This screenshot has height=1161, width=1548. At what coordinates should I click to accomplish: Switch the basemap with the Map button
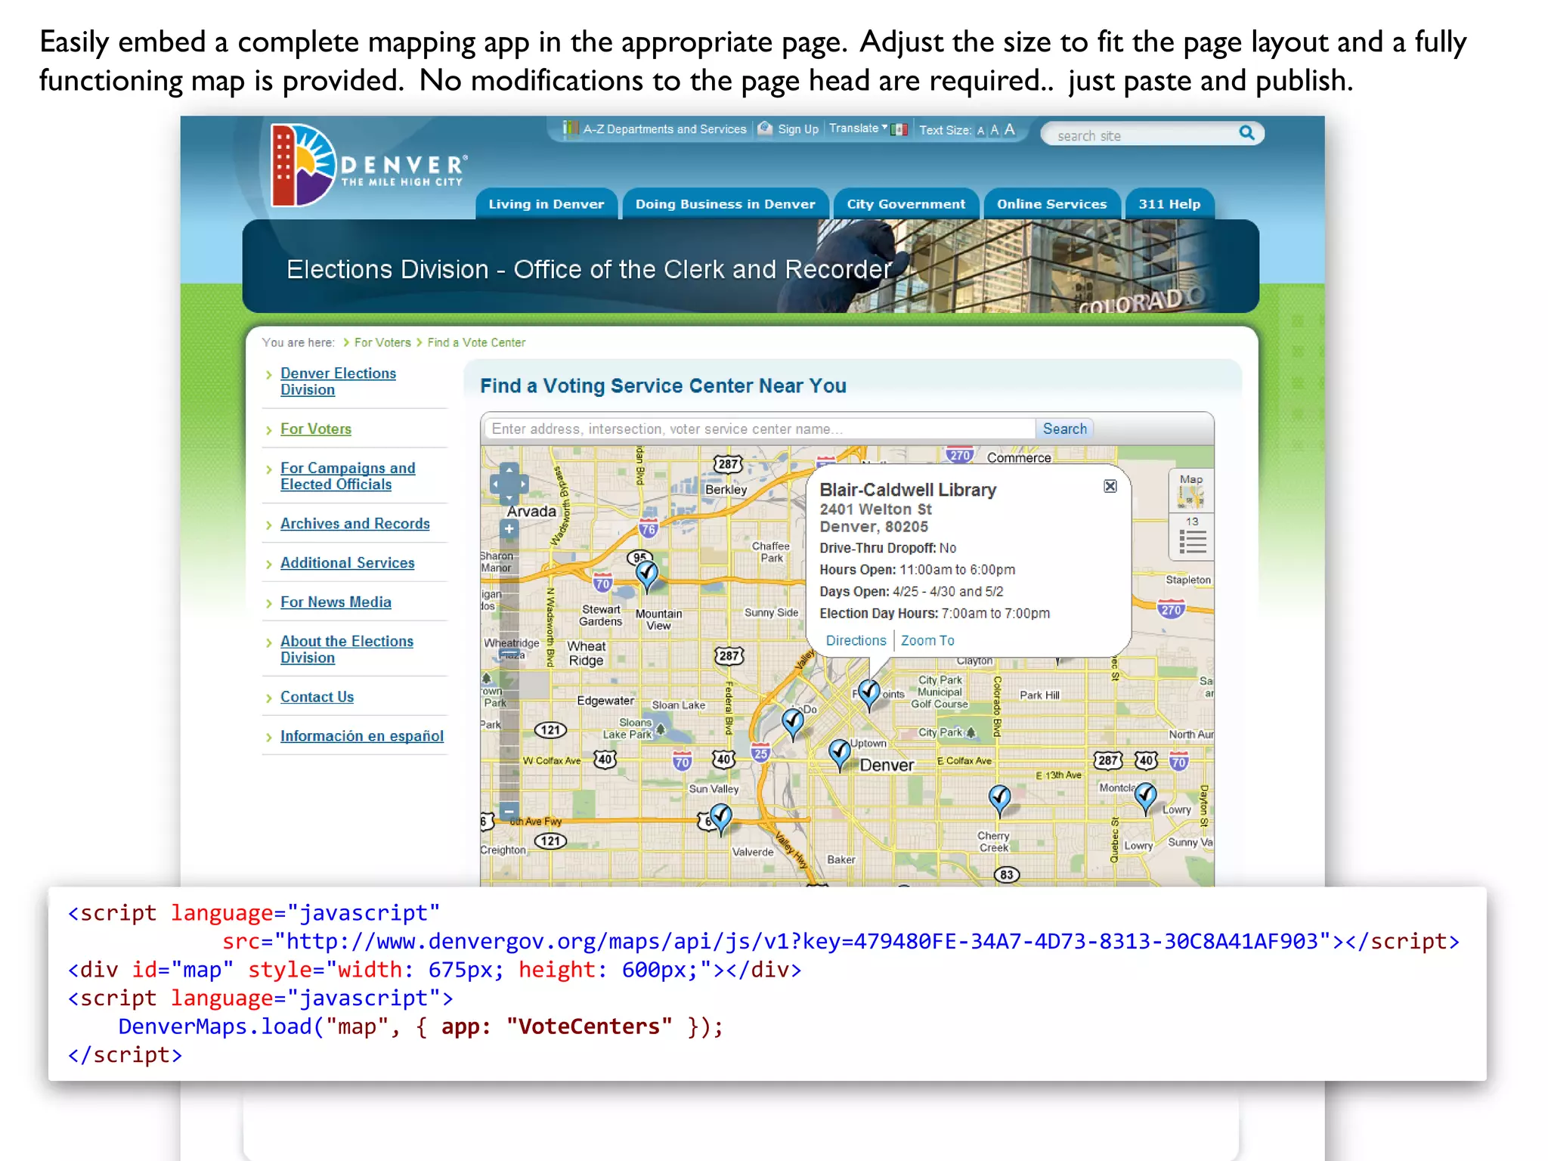tap(1191, 491)
